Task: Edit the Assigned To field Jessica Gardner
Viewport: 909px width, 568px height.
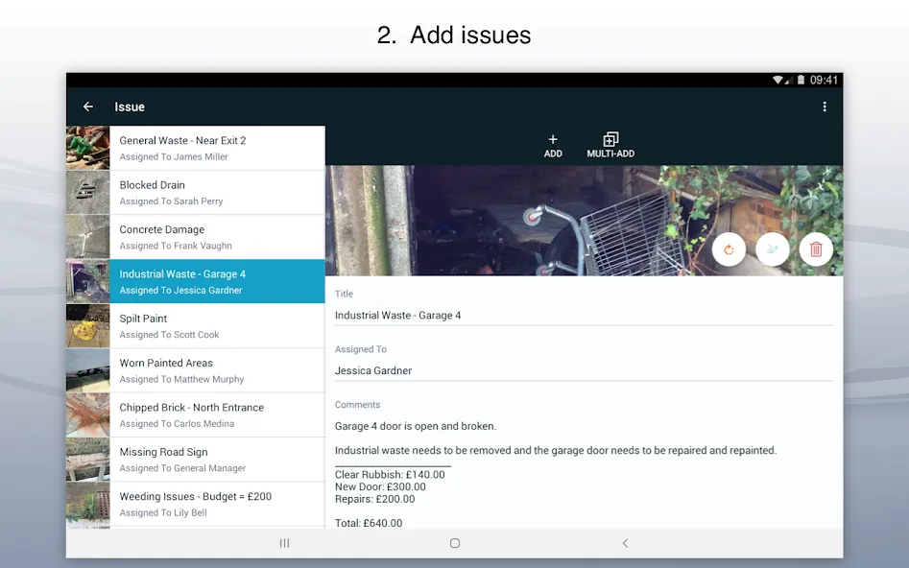Action: [x=584, y=371]
